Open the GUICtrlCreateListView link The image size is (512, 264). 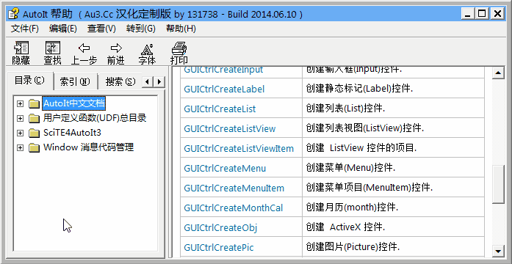point(229,129)
